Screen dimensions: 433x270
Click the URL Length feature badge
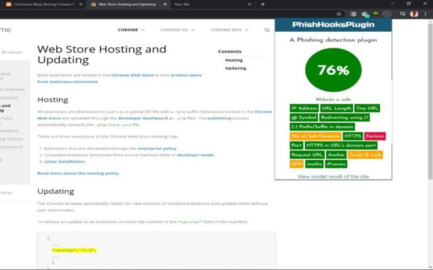point(336,108)
